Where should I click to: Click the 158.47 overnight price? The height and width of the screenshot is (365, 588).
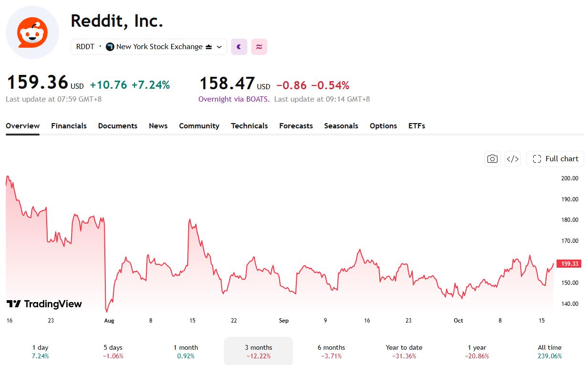click(x=227, y=83)
